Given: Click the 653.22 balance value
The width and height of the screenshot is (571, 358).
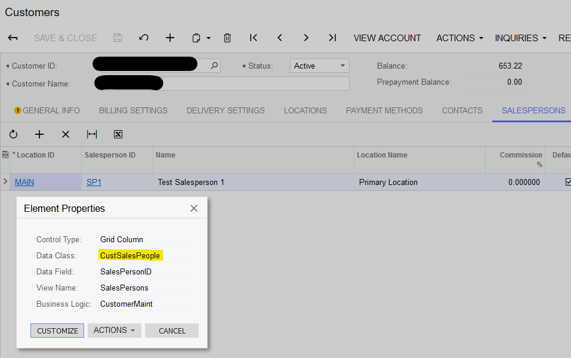Looking at the screenshot, I should click(x=510, y=66).
